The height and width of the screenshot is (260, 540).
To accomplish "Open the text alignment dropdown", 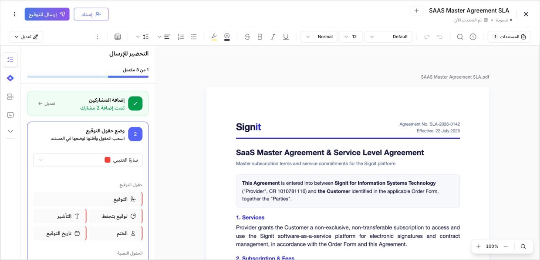I will click(x=164, y=37).
